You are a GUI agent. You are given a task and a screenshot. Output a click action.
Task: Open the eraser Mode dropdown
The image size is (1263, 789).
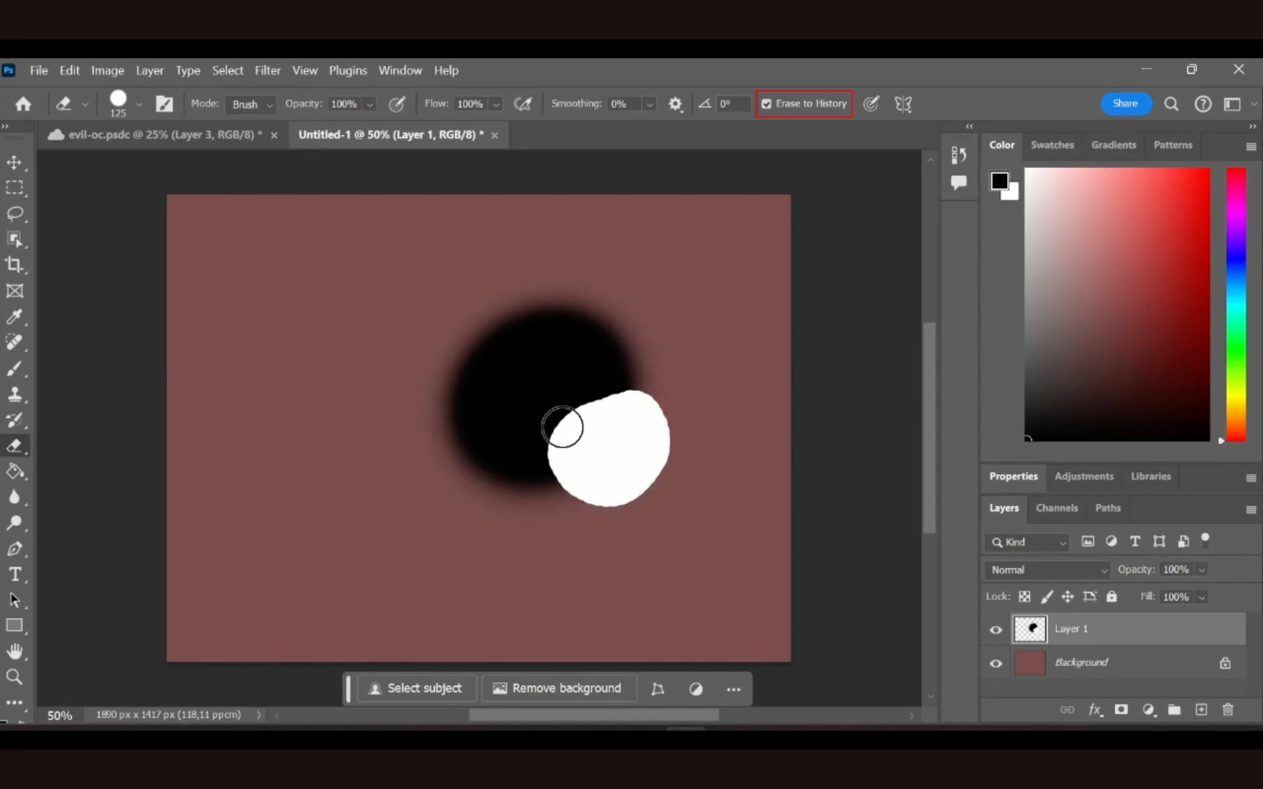click(251, 105)
